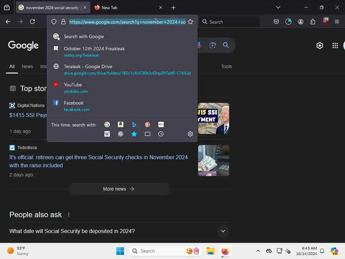Open the extension with 19 badge
The height and width of the screenshot is (259, 345).
[325, 21]
